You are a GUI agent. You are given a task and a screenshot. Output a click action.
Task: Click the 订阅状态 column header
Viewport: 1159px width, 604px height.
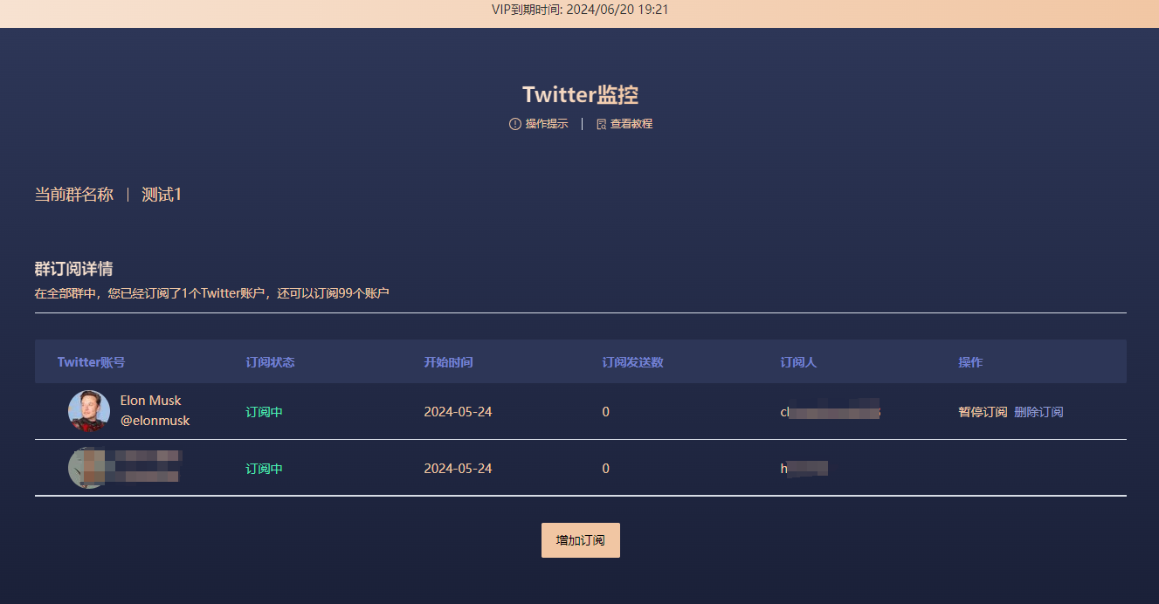pyautogui.click(x=271, y=362)
